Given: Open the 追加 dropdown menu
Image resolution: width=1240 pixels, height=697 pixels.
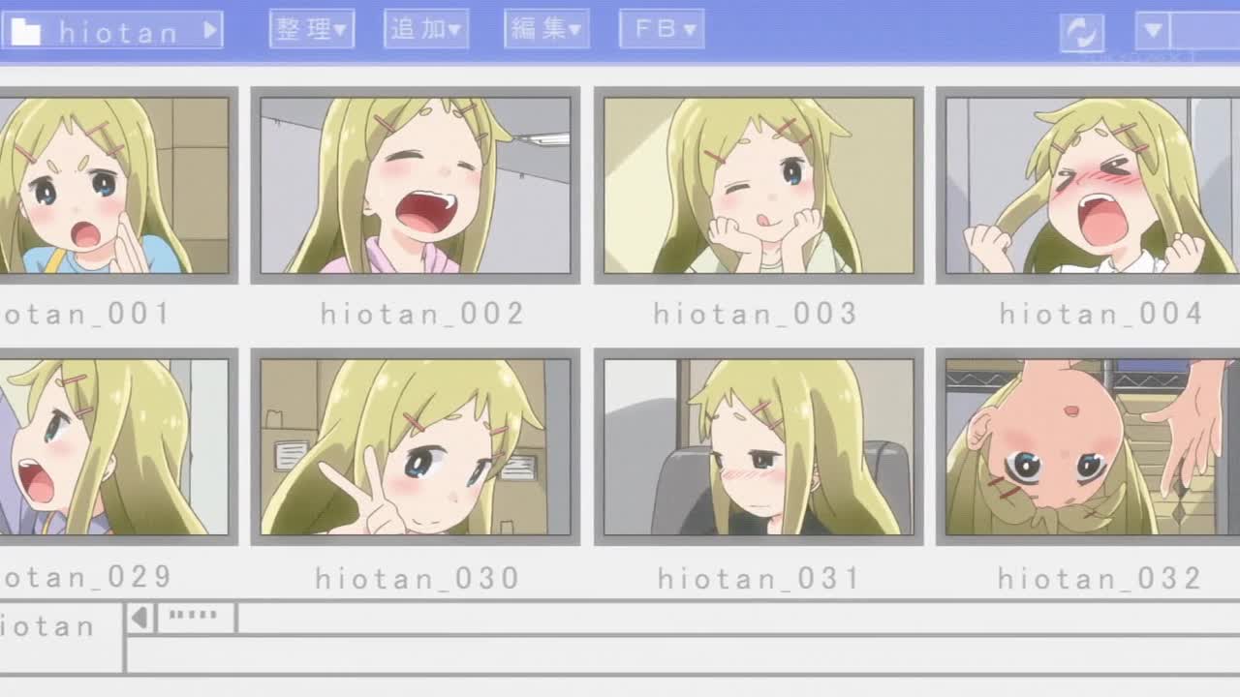Looking at the screenshot, I should [x=426, y=29].
